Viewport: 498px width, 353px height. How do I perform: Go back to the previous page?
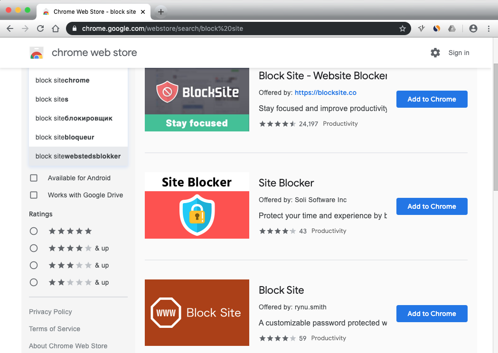coord(10,28)
